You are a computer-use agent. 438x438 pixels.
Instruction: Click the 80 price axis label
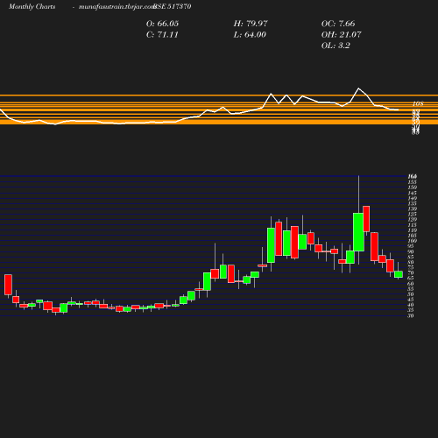point(411,262)
